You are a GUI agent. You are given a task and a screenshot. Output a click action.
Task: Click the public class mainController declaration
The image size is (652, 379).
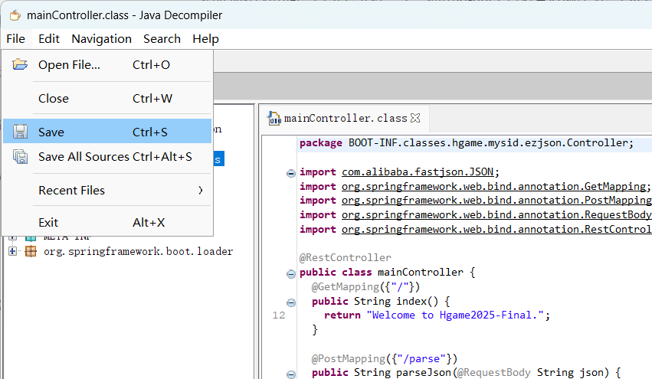coord(387,273)
